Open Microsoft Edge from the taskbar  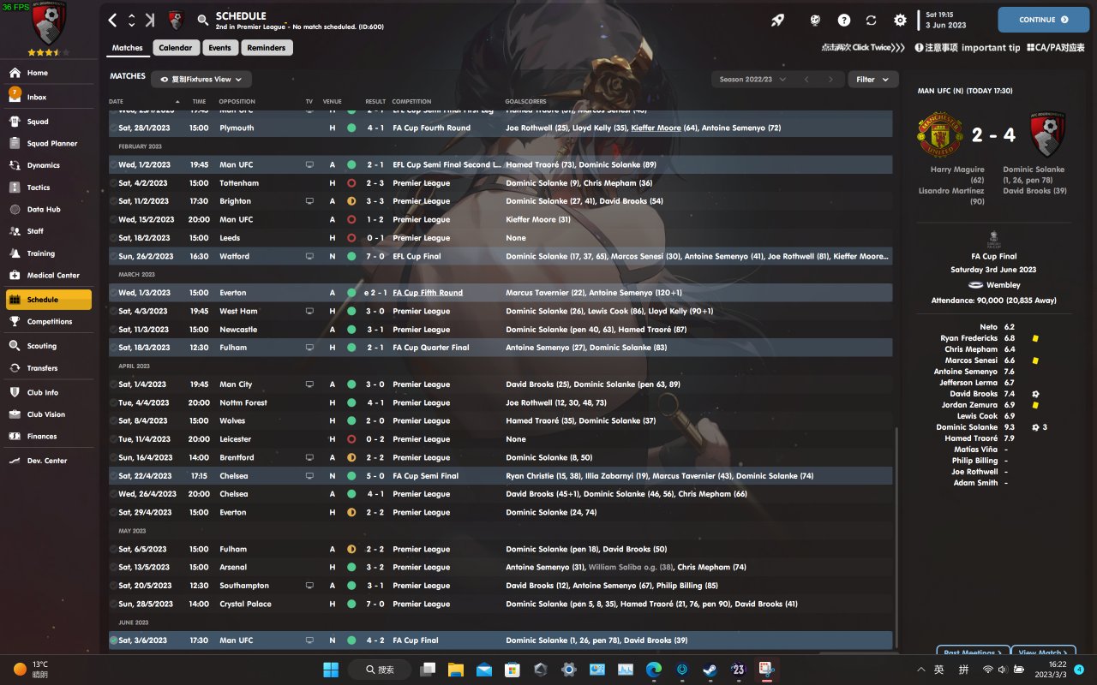coord(654,670)
